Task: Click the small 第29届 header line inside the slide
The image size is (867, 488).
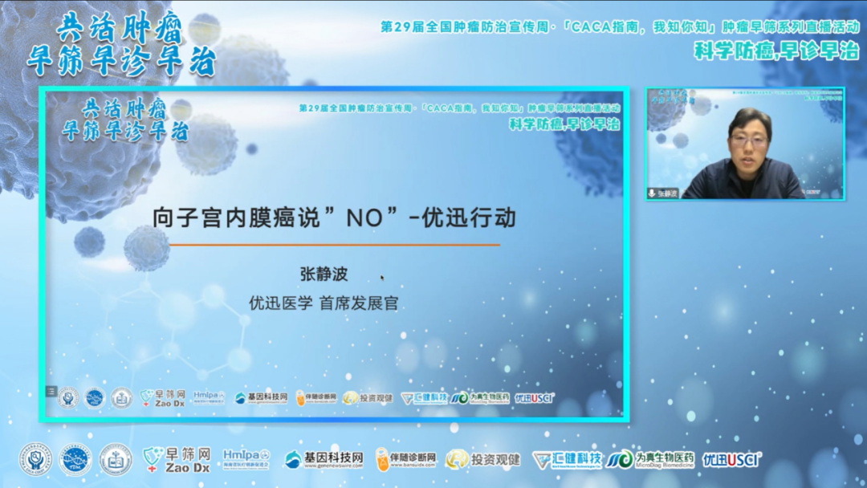Action: pos(459,108)
